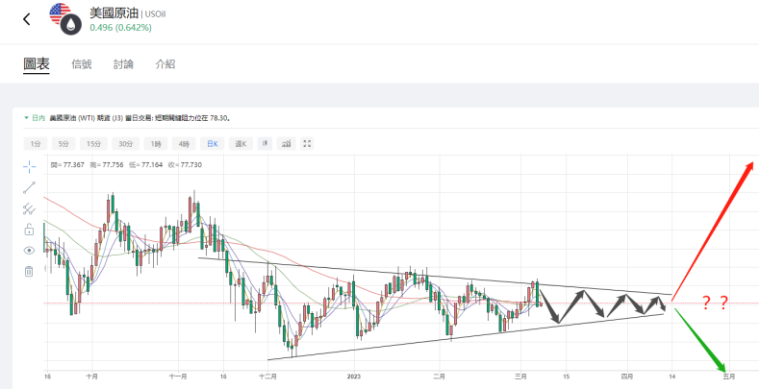Open the candlestick chart style icon

point(263,143)
